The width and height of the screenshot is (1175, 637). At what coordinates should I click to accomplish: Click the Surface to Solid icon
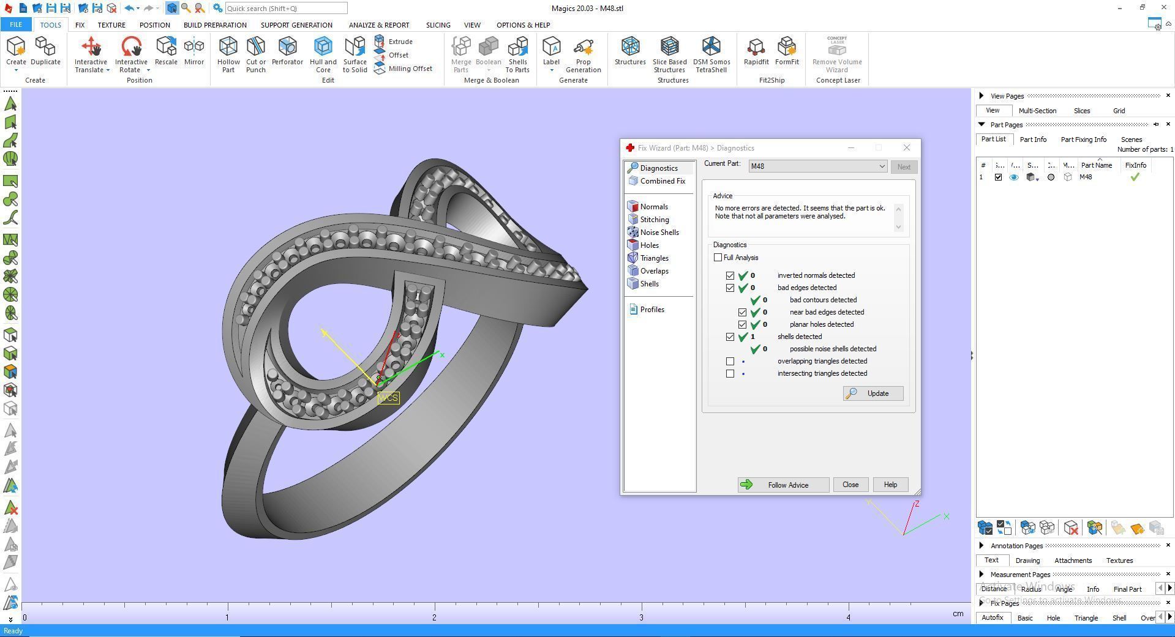[355, 54]
